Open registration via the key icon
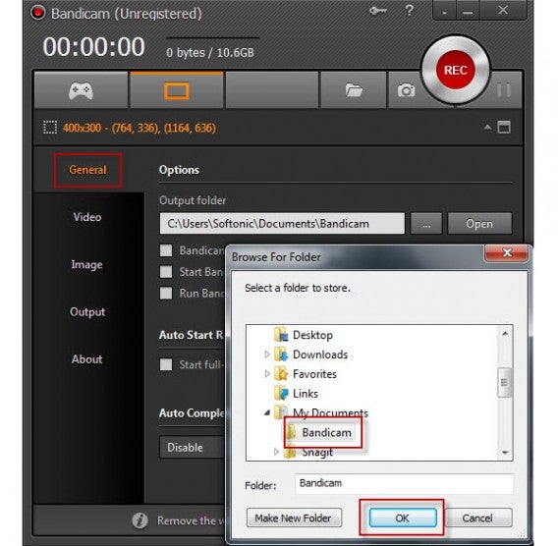 (378, 11)
